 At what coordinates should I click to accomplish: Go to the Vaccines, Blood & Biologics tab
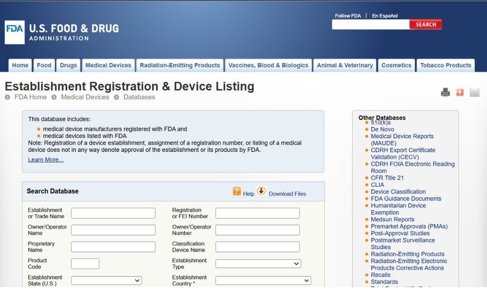[x=268, y=66]
